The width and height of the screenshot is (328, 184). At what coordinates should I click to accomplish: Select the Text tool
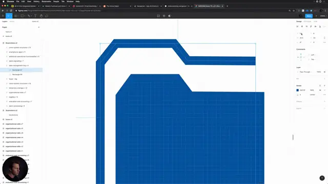pyautogui.click(x=35, y=16)
